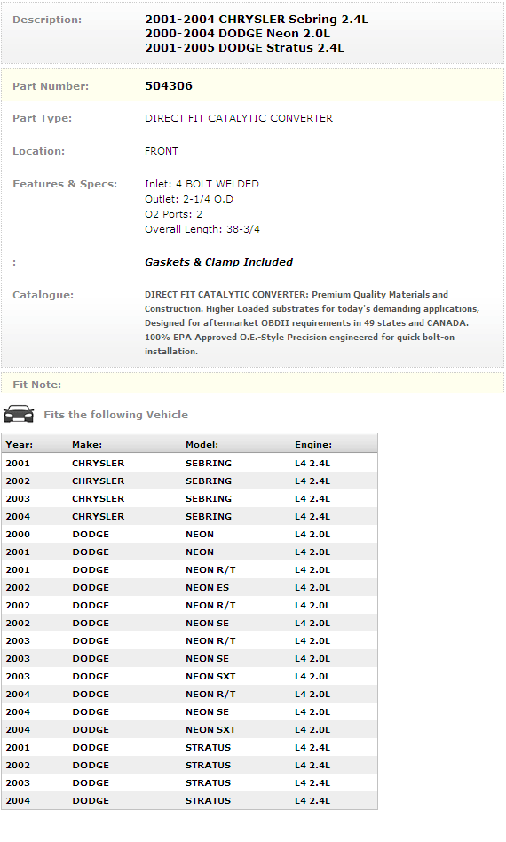The image size is (506, 842).
Task: Select the 2001 Chrysler Sebring row
Action: (189, 463)
